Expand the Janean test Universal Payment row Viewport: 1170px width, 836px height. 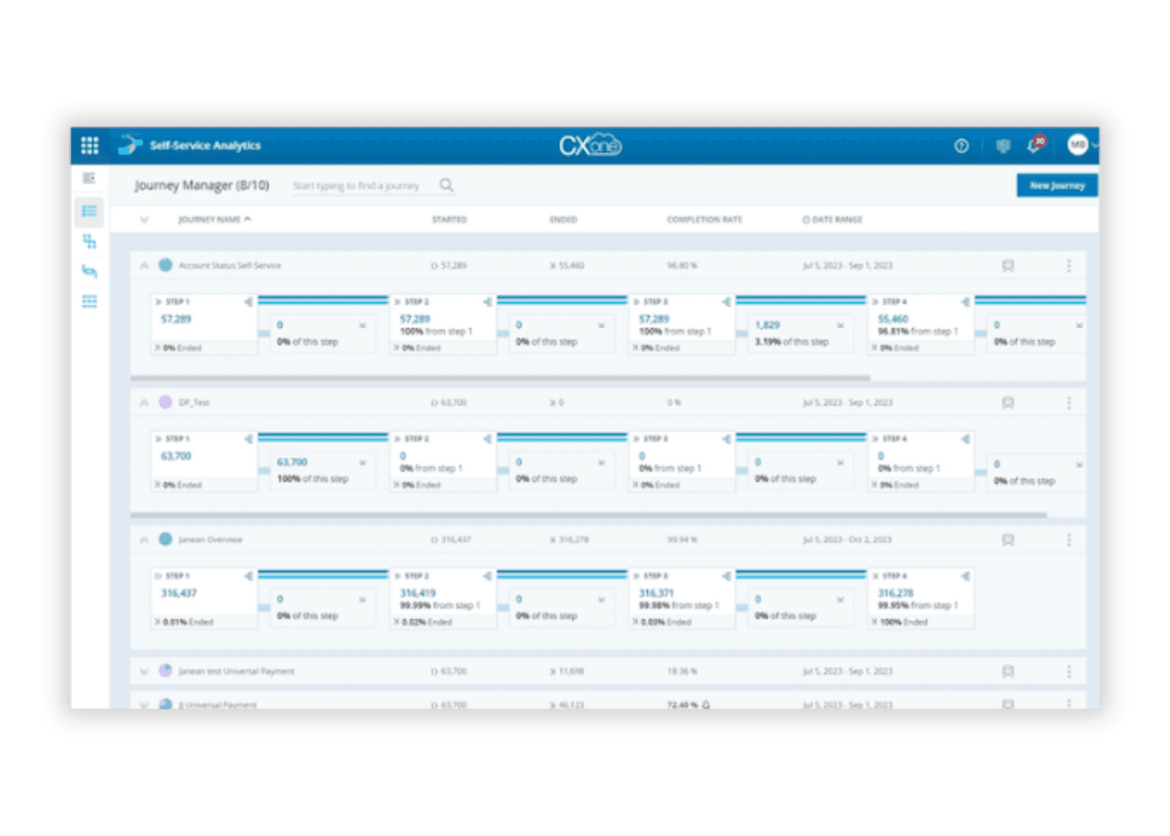click(144, 671)
